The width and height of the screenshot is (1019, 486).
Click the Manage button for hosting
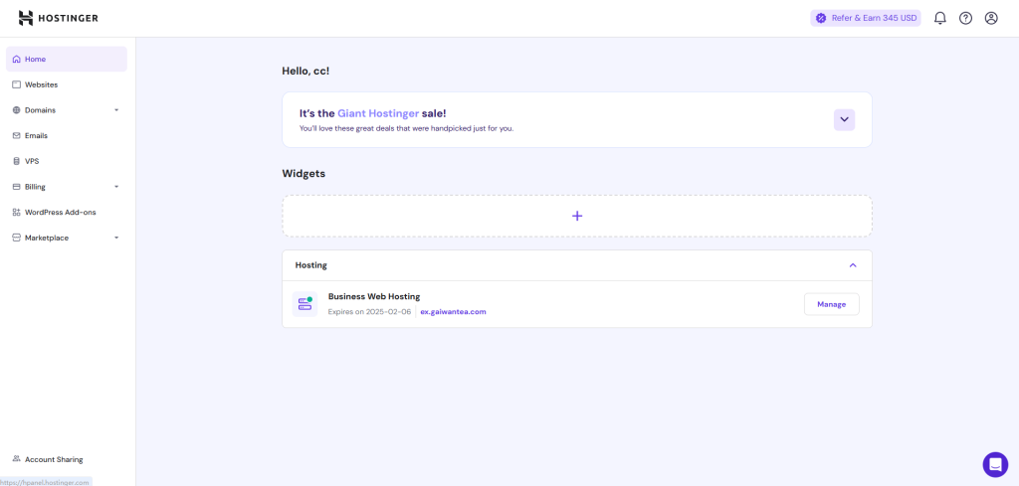click(x=831, y=304)
